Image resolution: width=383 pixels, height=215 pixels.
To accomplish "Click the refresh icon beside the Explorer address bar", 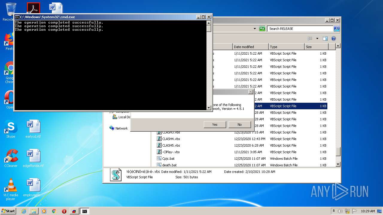I will point(262,29).
